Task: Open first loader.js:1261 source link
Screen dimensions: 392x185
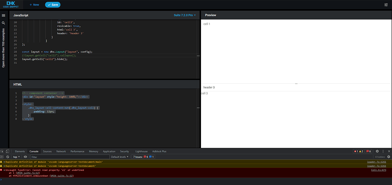Action: coord(377,162)
